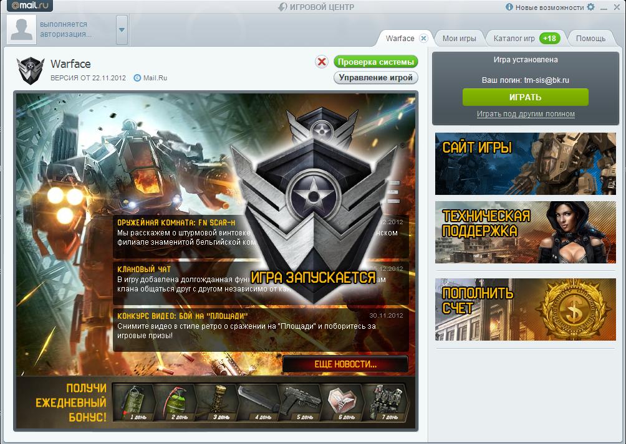
Task: Open the settings gear icon
Action: (x=591, y=7)
